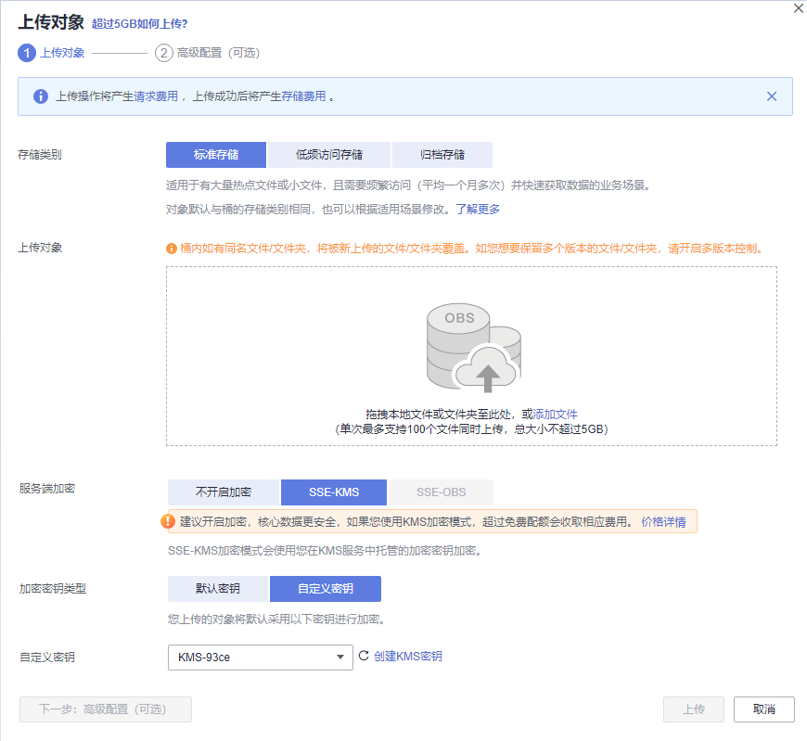Click the dialog title 上传对象
807x741 pixels.
(51, 22)
